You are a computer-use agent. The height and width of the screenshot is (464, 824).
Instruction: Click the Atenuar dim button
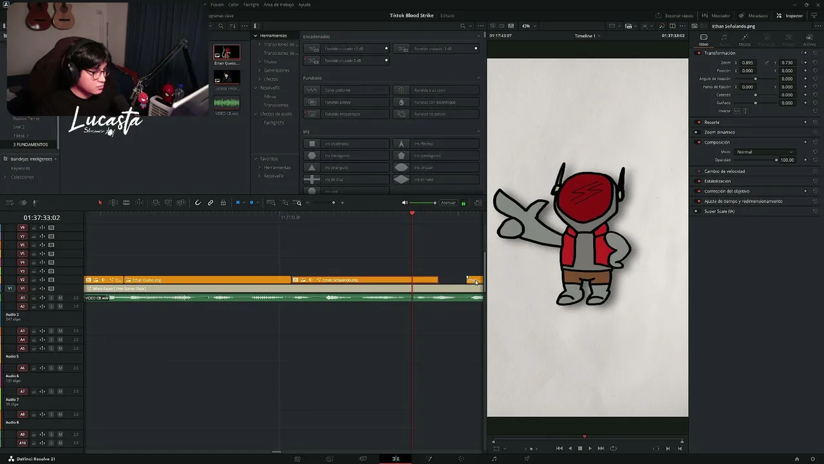[x=448, y=203]
